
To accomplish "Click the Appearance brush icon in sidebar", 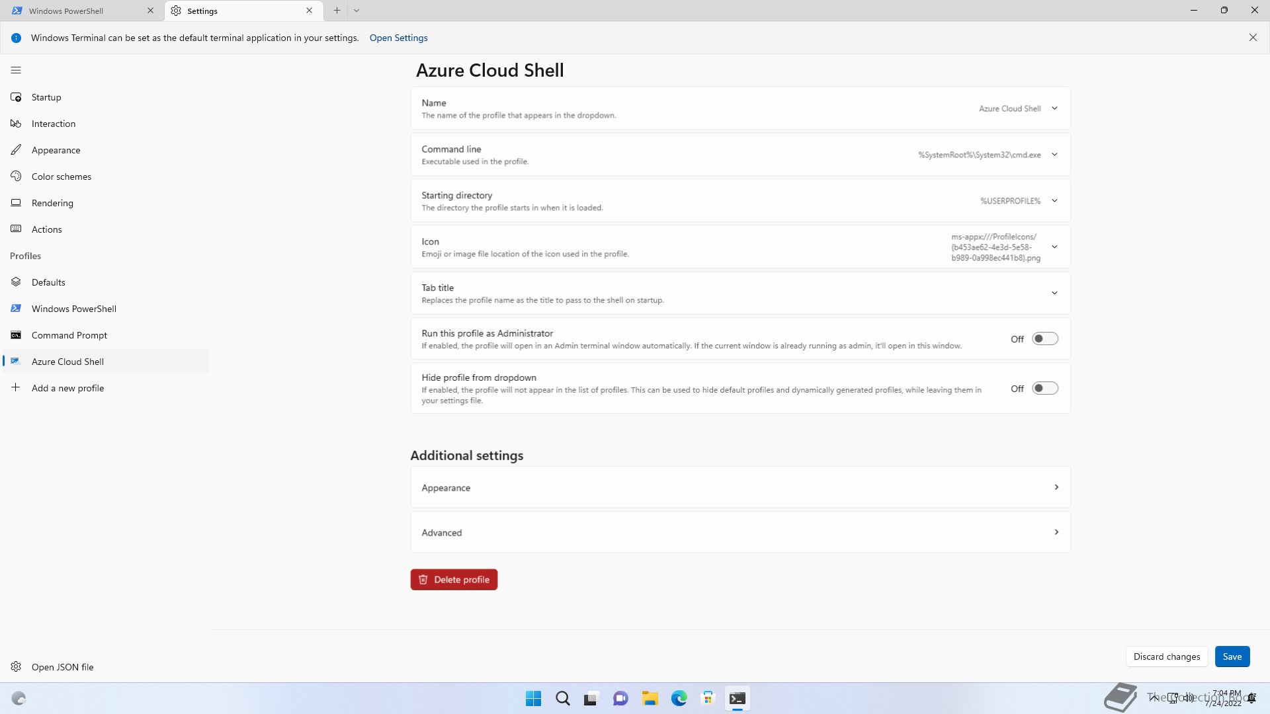I will 16,150.
